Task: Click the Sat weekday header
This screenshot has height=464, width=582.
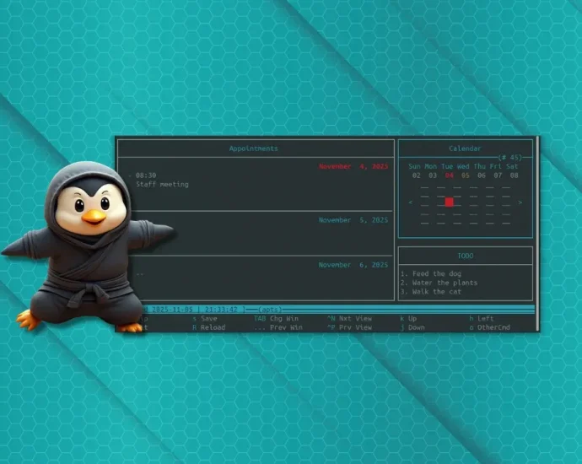Action: tap(512, 166)
